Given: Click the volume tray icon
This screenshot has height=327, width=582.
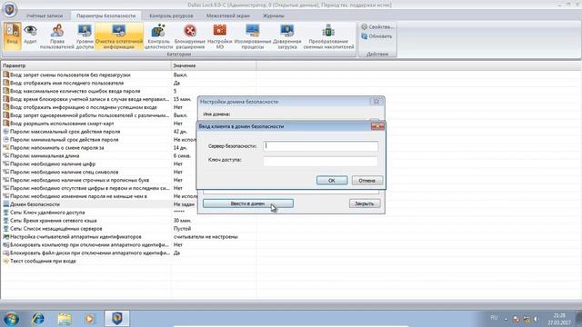Looking at the screenshot, I should click(x=536, y=319).
